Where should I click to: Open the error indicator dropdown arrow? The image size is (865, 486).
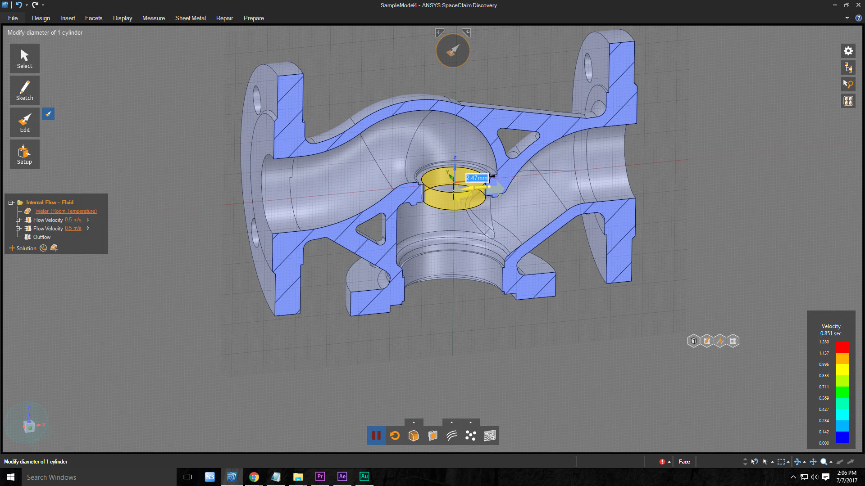pyautogui.click(x=669, y=462)
